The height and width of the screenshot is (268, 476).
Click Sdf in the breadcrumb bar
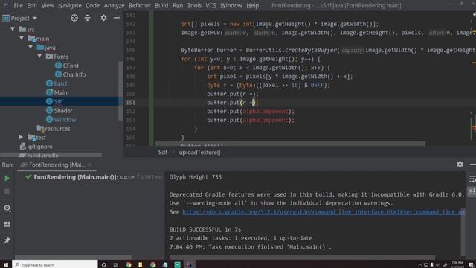pyautogui.click(x=163, y=152)
